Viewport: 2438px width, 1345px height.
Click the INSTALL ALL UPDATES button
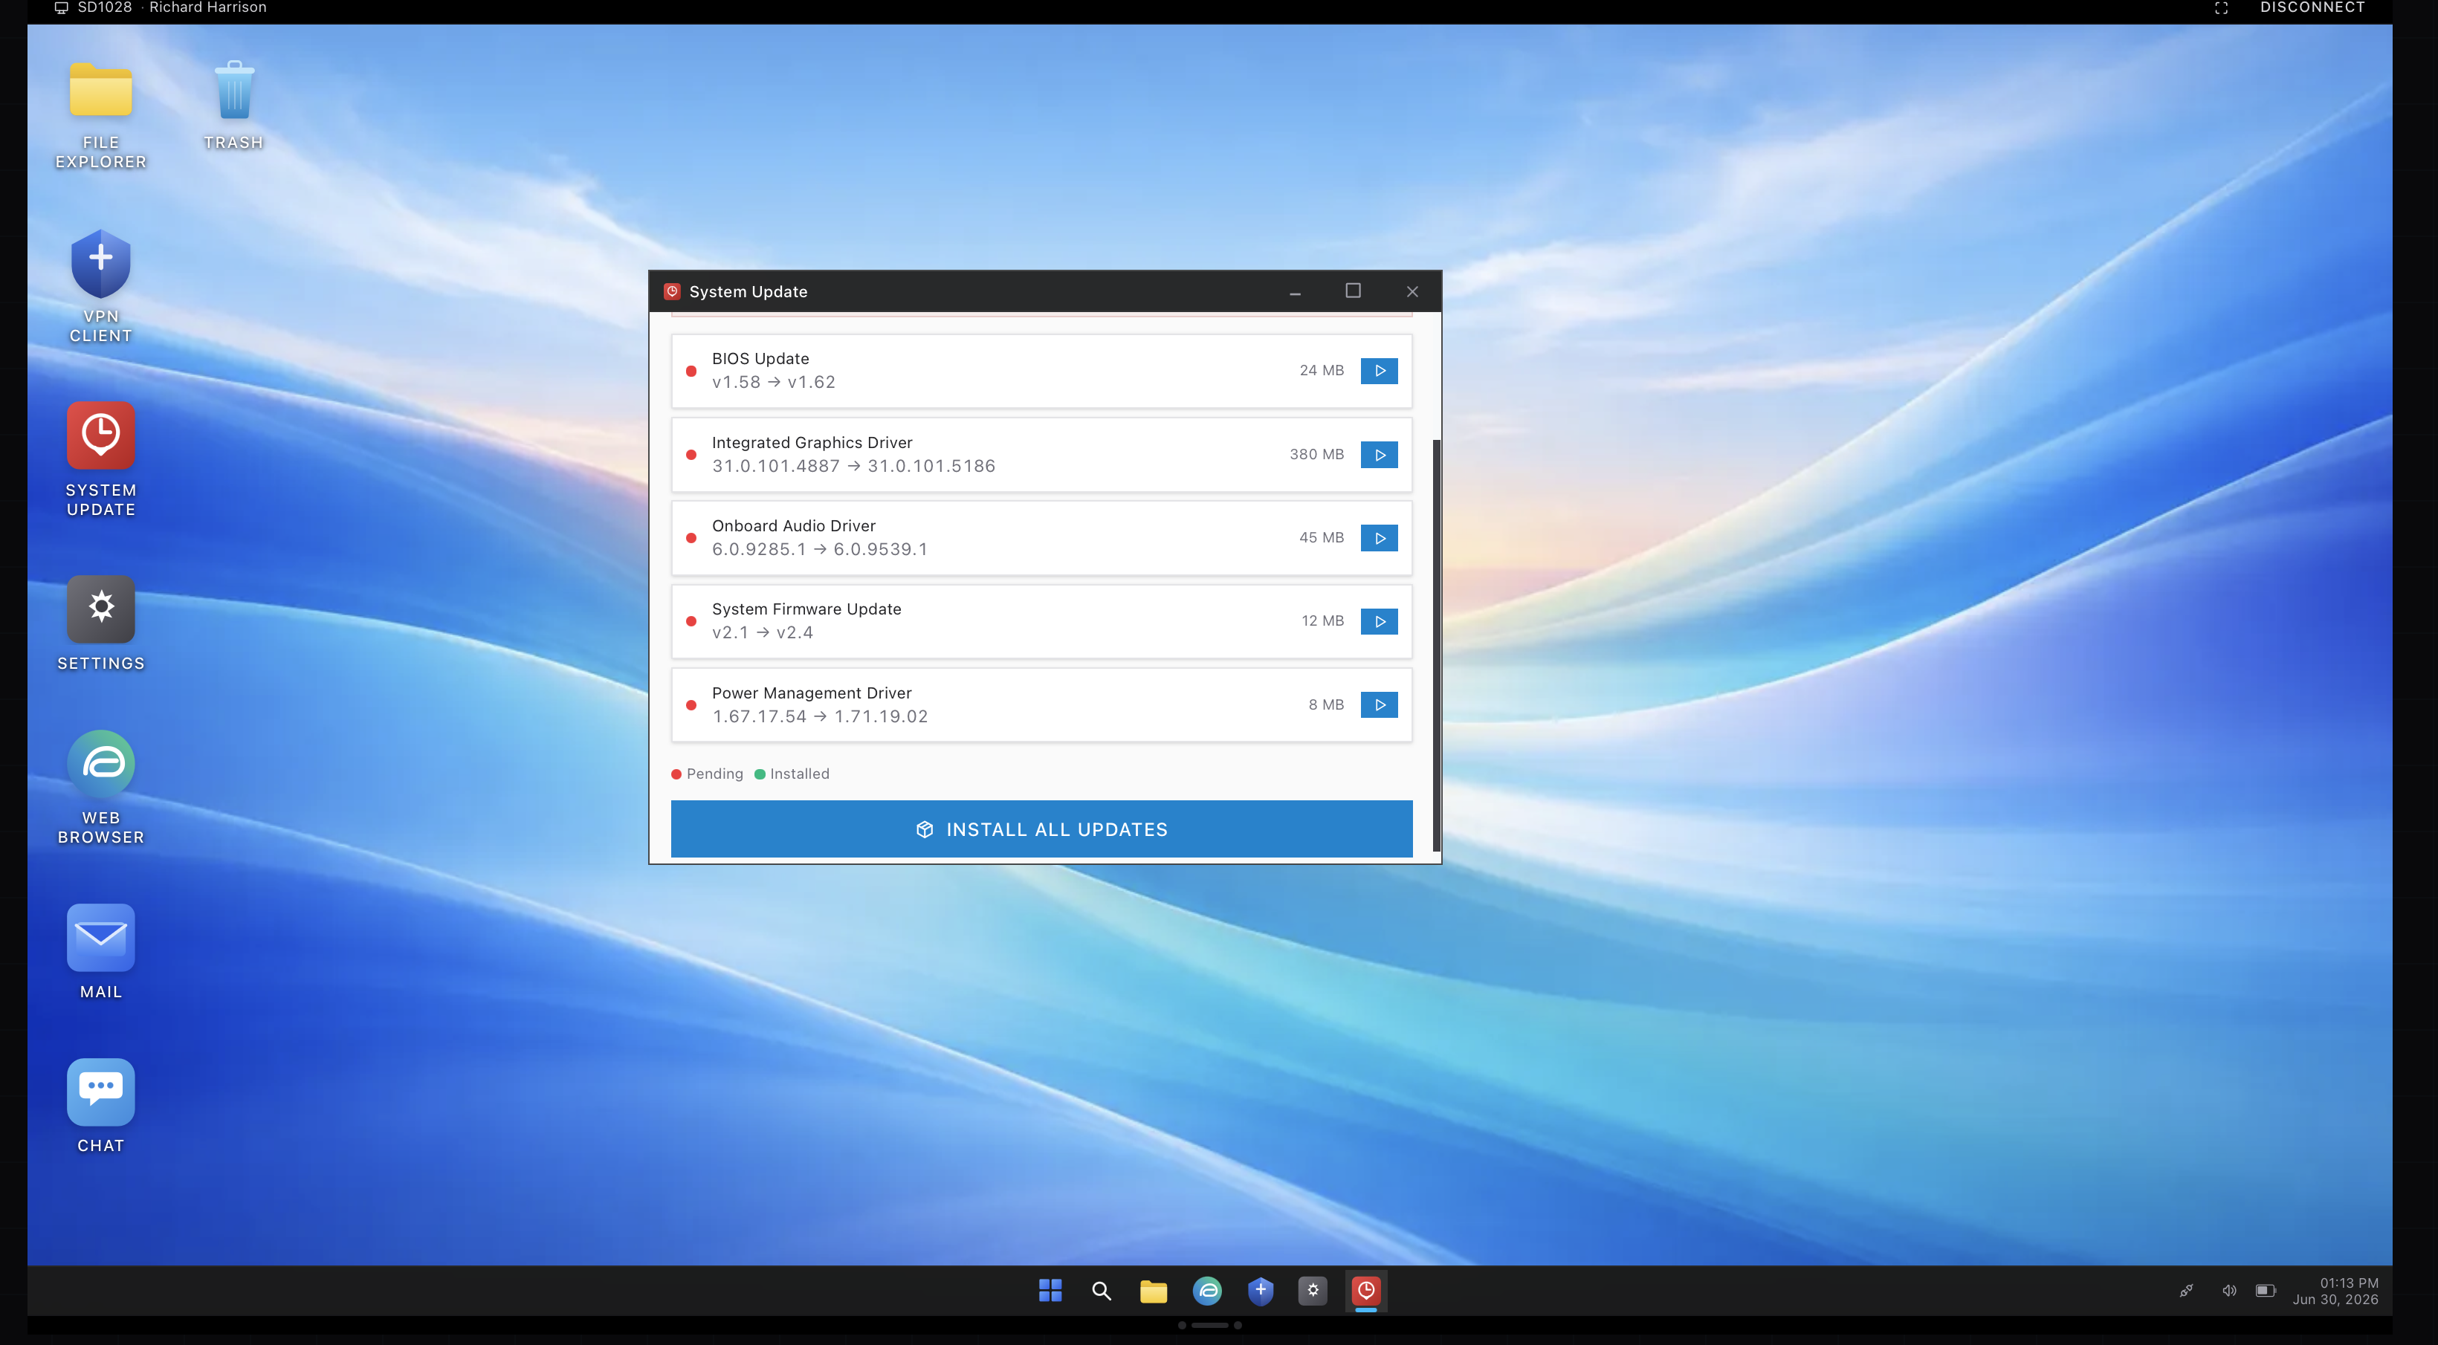(1041, 829)
